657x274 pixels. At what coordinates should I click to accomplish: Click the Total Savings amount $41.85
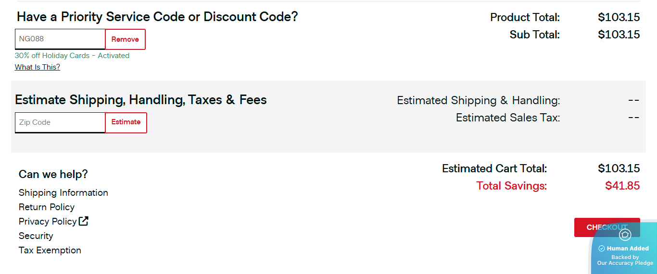point(622,186)
